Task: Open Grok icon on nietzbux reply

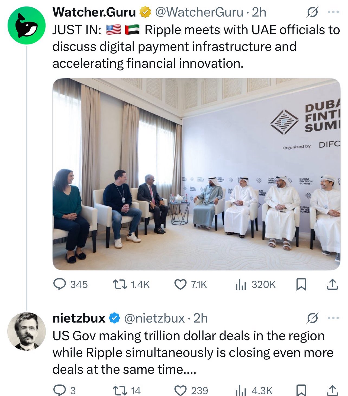Action: tap(312, 318)
